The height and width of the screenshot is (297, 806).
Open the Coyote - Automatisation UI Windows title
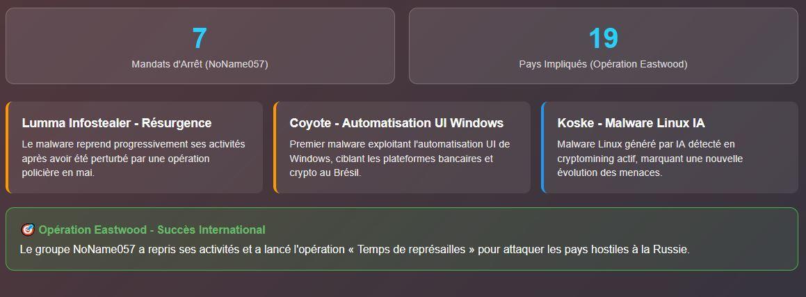[396, 123]
